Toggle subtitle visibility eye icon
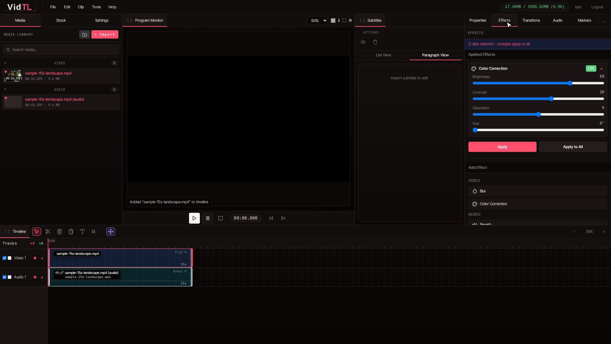611x344 pixels. click(x=363, y=42)
